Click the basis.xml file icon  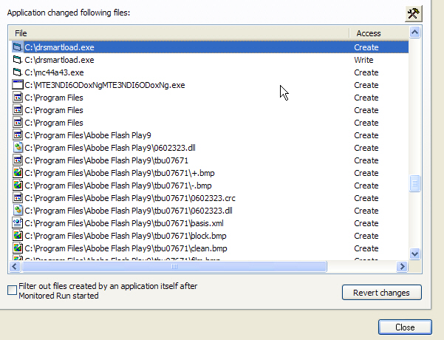(x=18, y=223)
